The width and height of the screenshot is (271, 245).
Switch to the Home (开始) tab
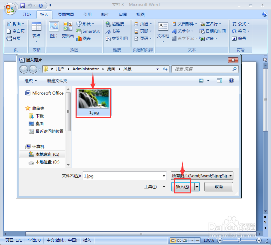pyautogui.click(x=26, y=15)
